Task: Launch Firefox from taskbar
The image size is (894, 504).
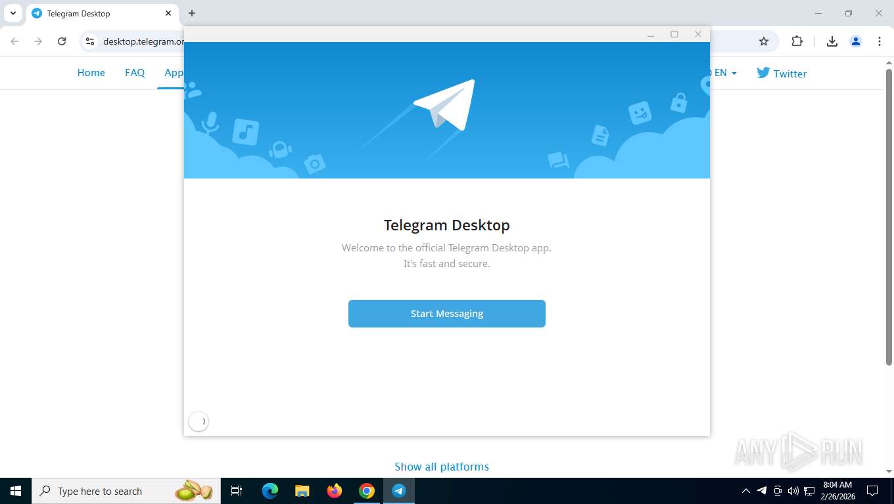Action: coord(335,491)
